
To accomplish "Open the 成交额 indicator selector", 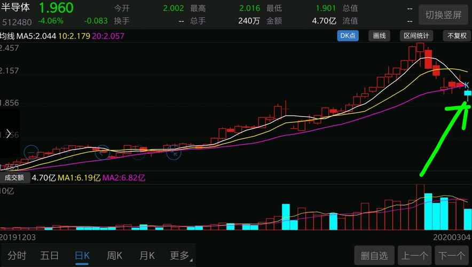I will coord(14,178).
